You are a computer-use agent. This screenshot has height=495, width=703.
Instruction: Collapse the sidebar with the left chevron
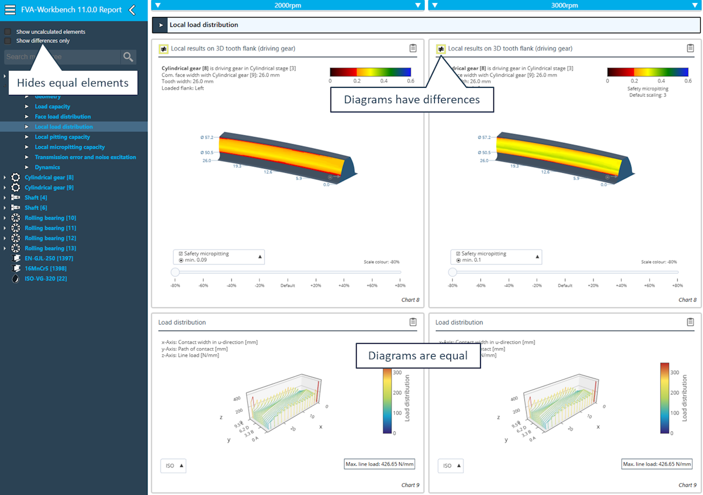tap(132, 10)
